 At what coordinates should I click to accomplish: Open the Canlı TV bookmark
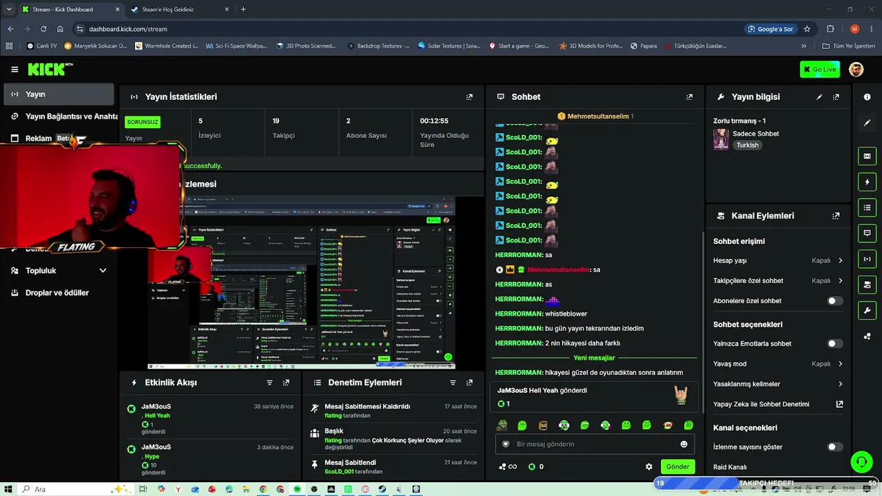42,46
